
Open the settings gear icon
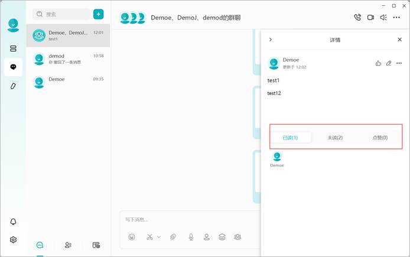click(13, 239)
